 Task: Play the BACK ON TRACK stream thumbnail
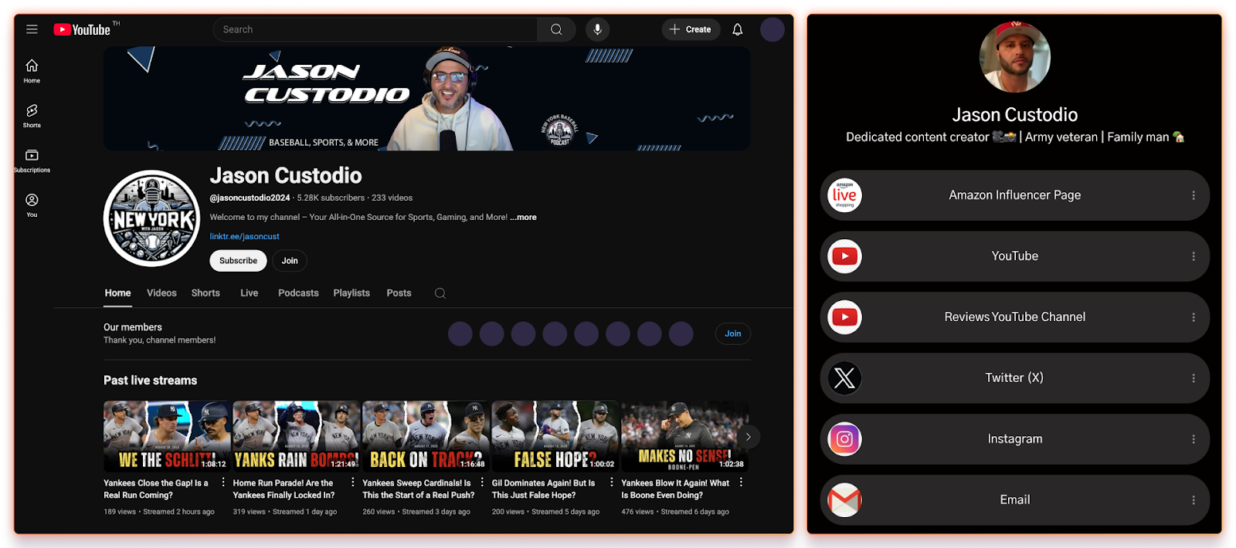click(426, 436)
